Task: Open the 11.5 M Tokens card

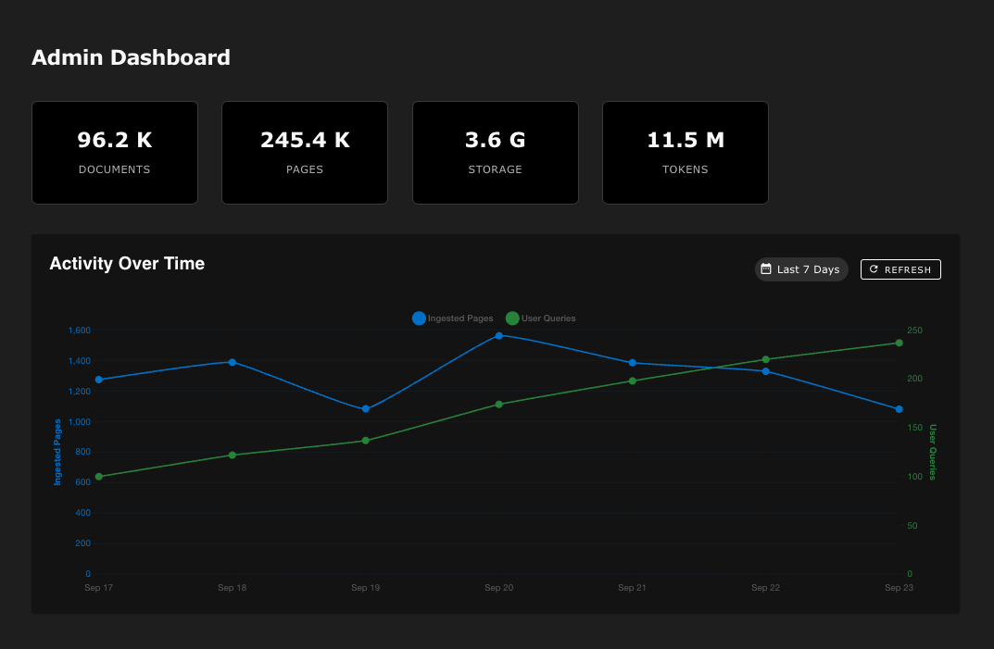Action: [686, 153]
